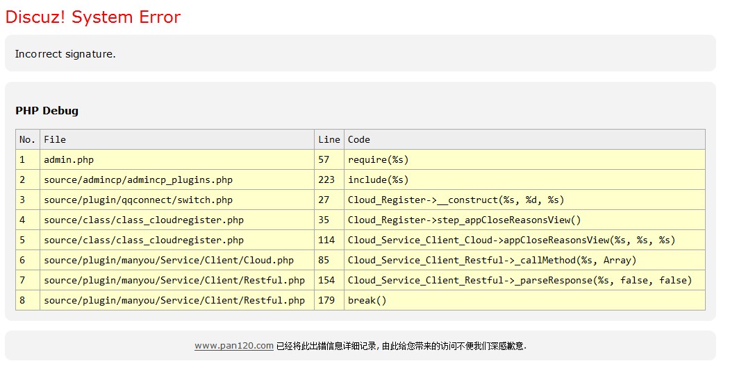730x368 pixels.
Task: Click the source/admincp/admincp_plugins.php file entry
Action: 138,179
